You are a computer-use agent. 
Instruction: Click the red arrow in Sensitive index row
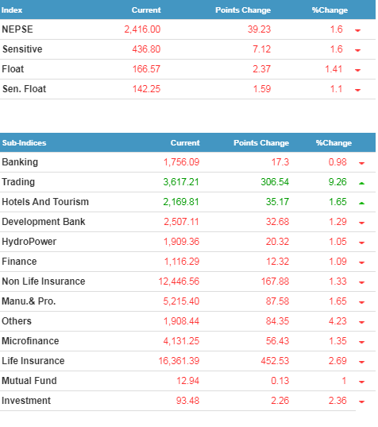pyautogui.click(x=357, y=50)
